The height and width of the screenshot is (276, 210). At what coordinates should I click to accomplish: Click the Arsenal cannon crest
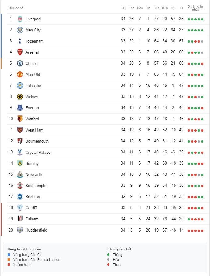tap(20, 52)
